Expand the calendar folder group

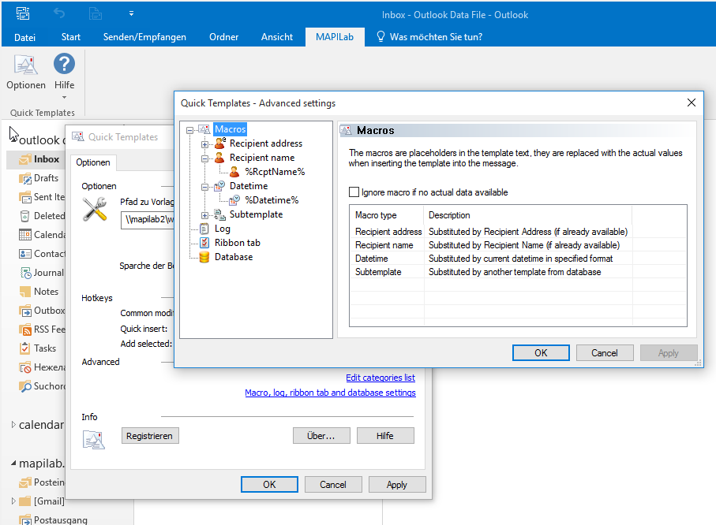pyautogui.click(x=13, y=425)
